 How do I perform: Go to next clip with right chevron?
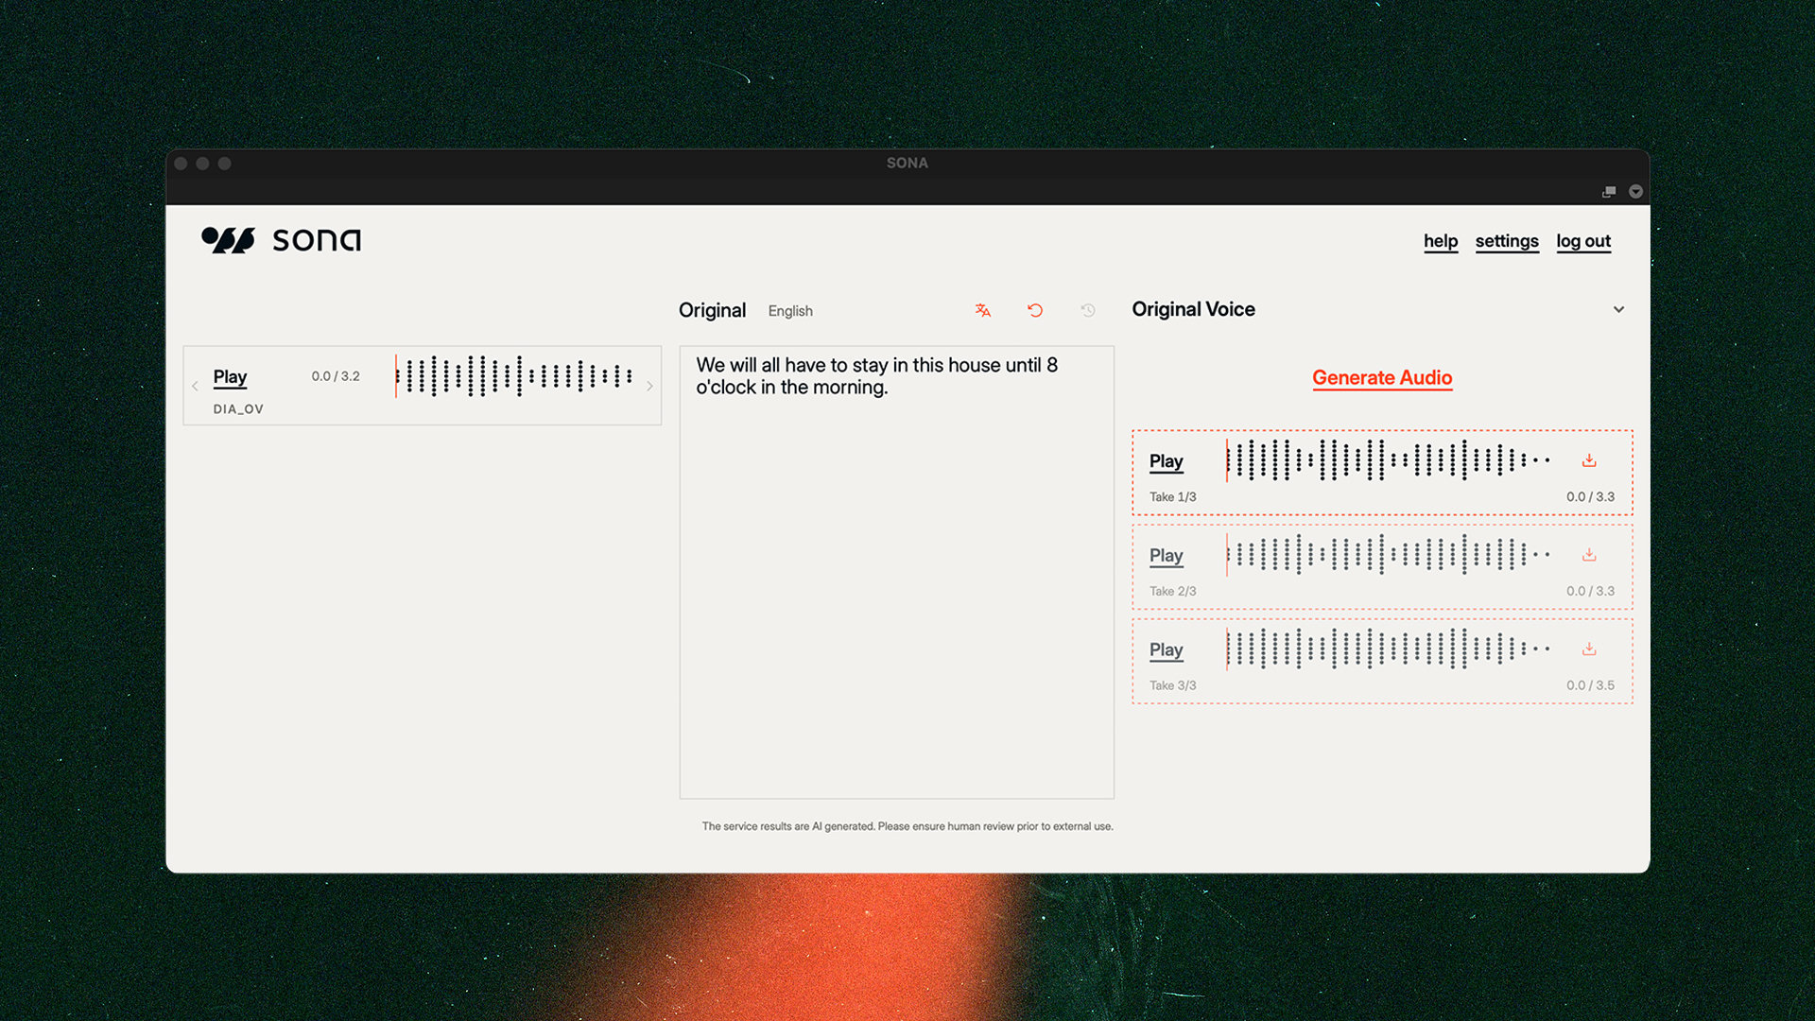649,386
